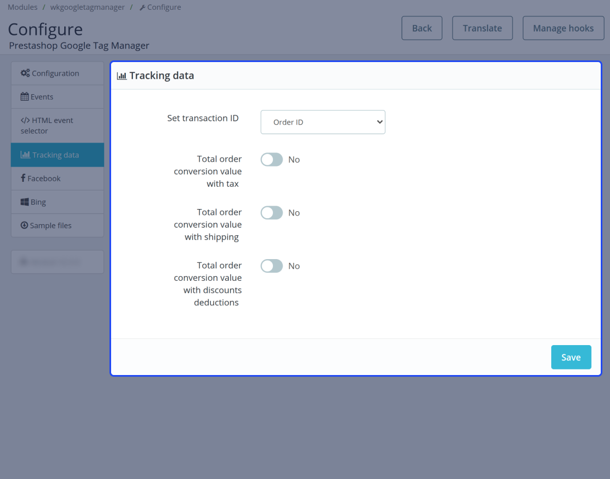This screenshot has width=610, height=479.
Task: Click the 'Set transaction ID' label
Action: [203, 118]
